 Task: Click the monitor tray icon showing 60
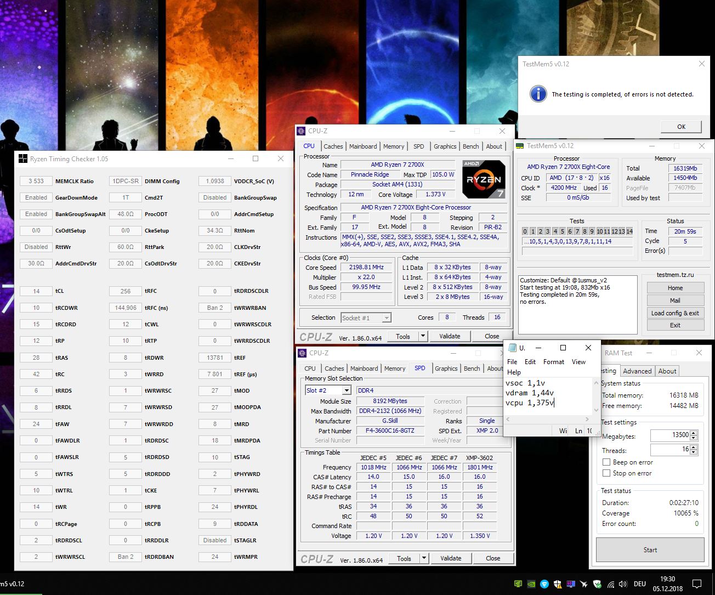tap(571, 584)
